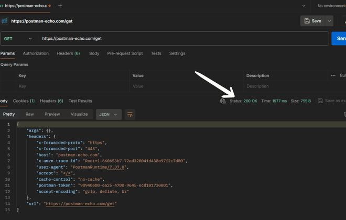Click the "args" line in response
The width and height of the screenshot is (346, 220).
pos(40,130)
